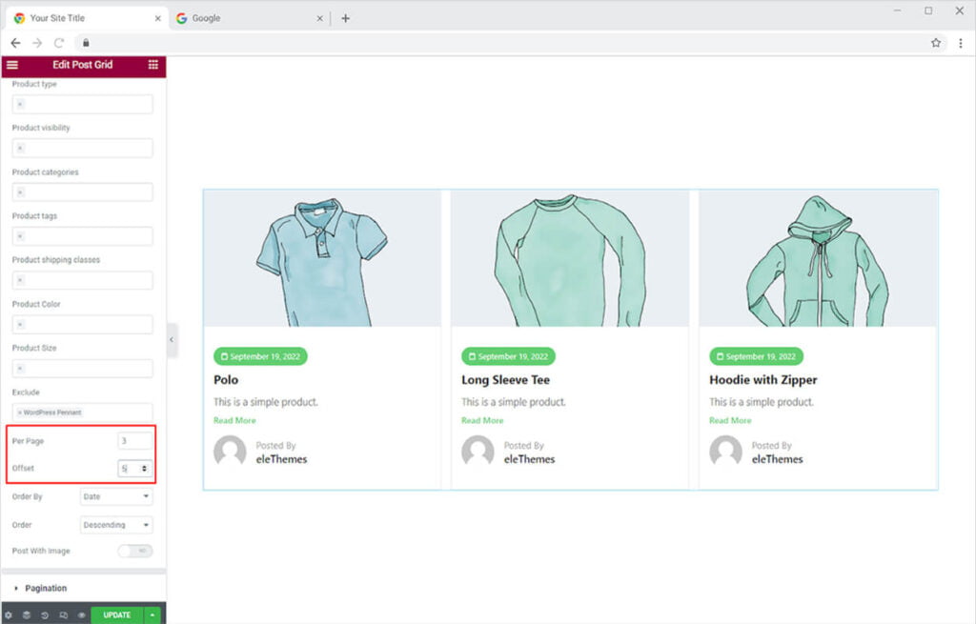Collapse the Elementor side panel

point(172,339)
